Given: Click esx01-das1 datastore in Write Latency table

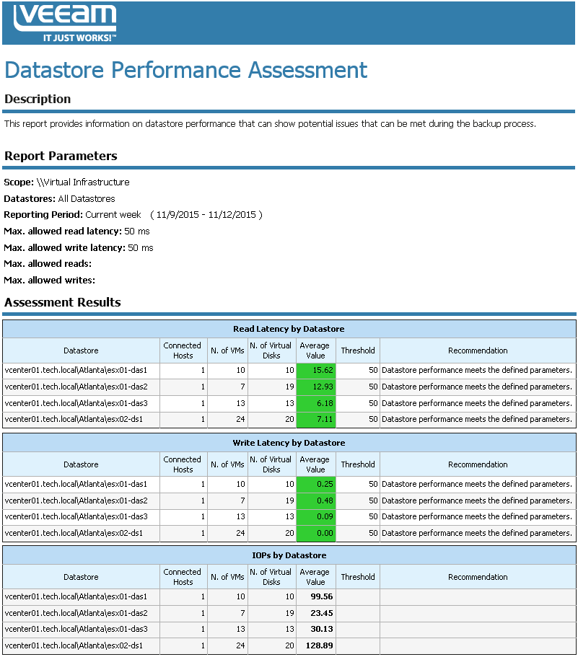Looking at the screenshot, I should coord(76,484).
